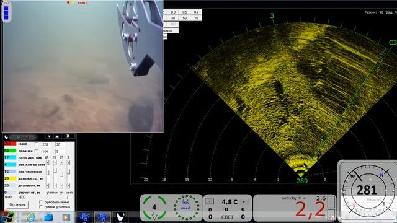The height and width of the screenshot is (223, 397).
Task: Open the white bird app in taskbar
Action: tap(120, 217)
